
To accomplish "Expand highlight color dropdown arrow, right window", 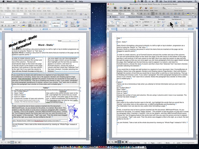I will click(x=191, y=14).
